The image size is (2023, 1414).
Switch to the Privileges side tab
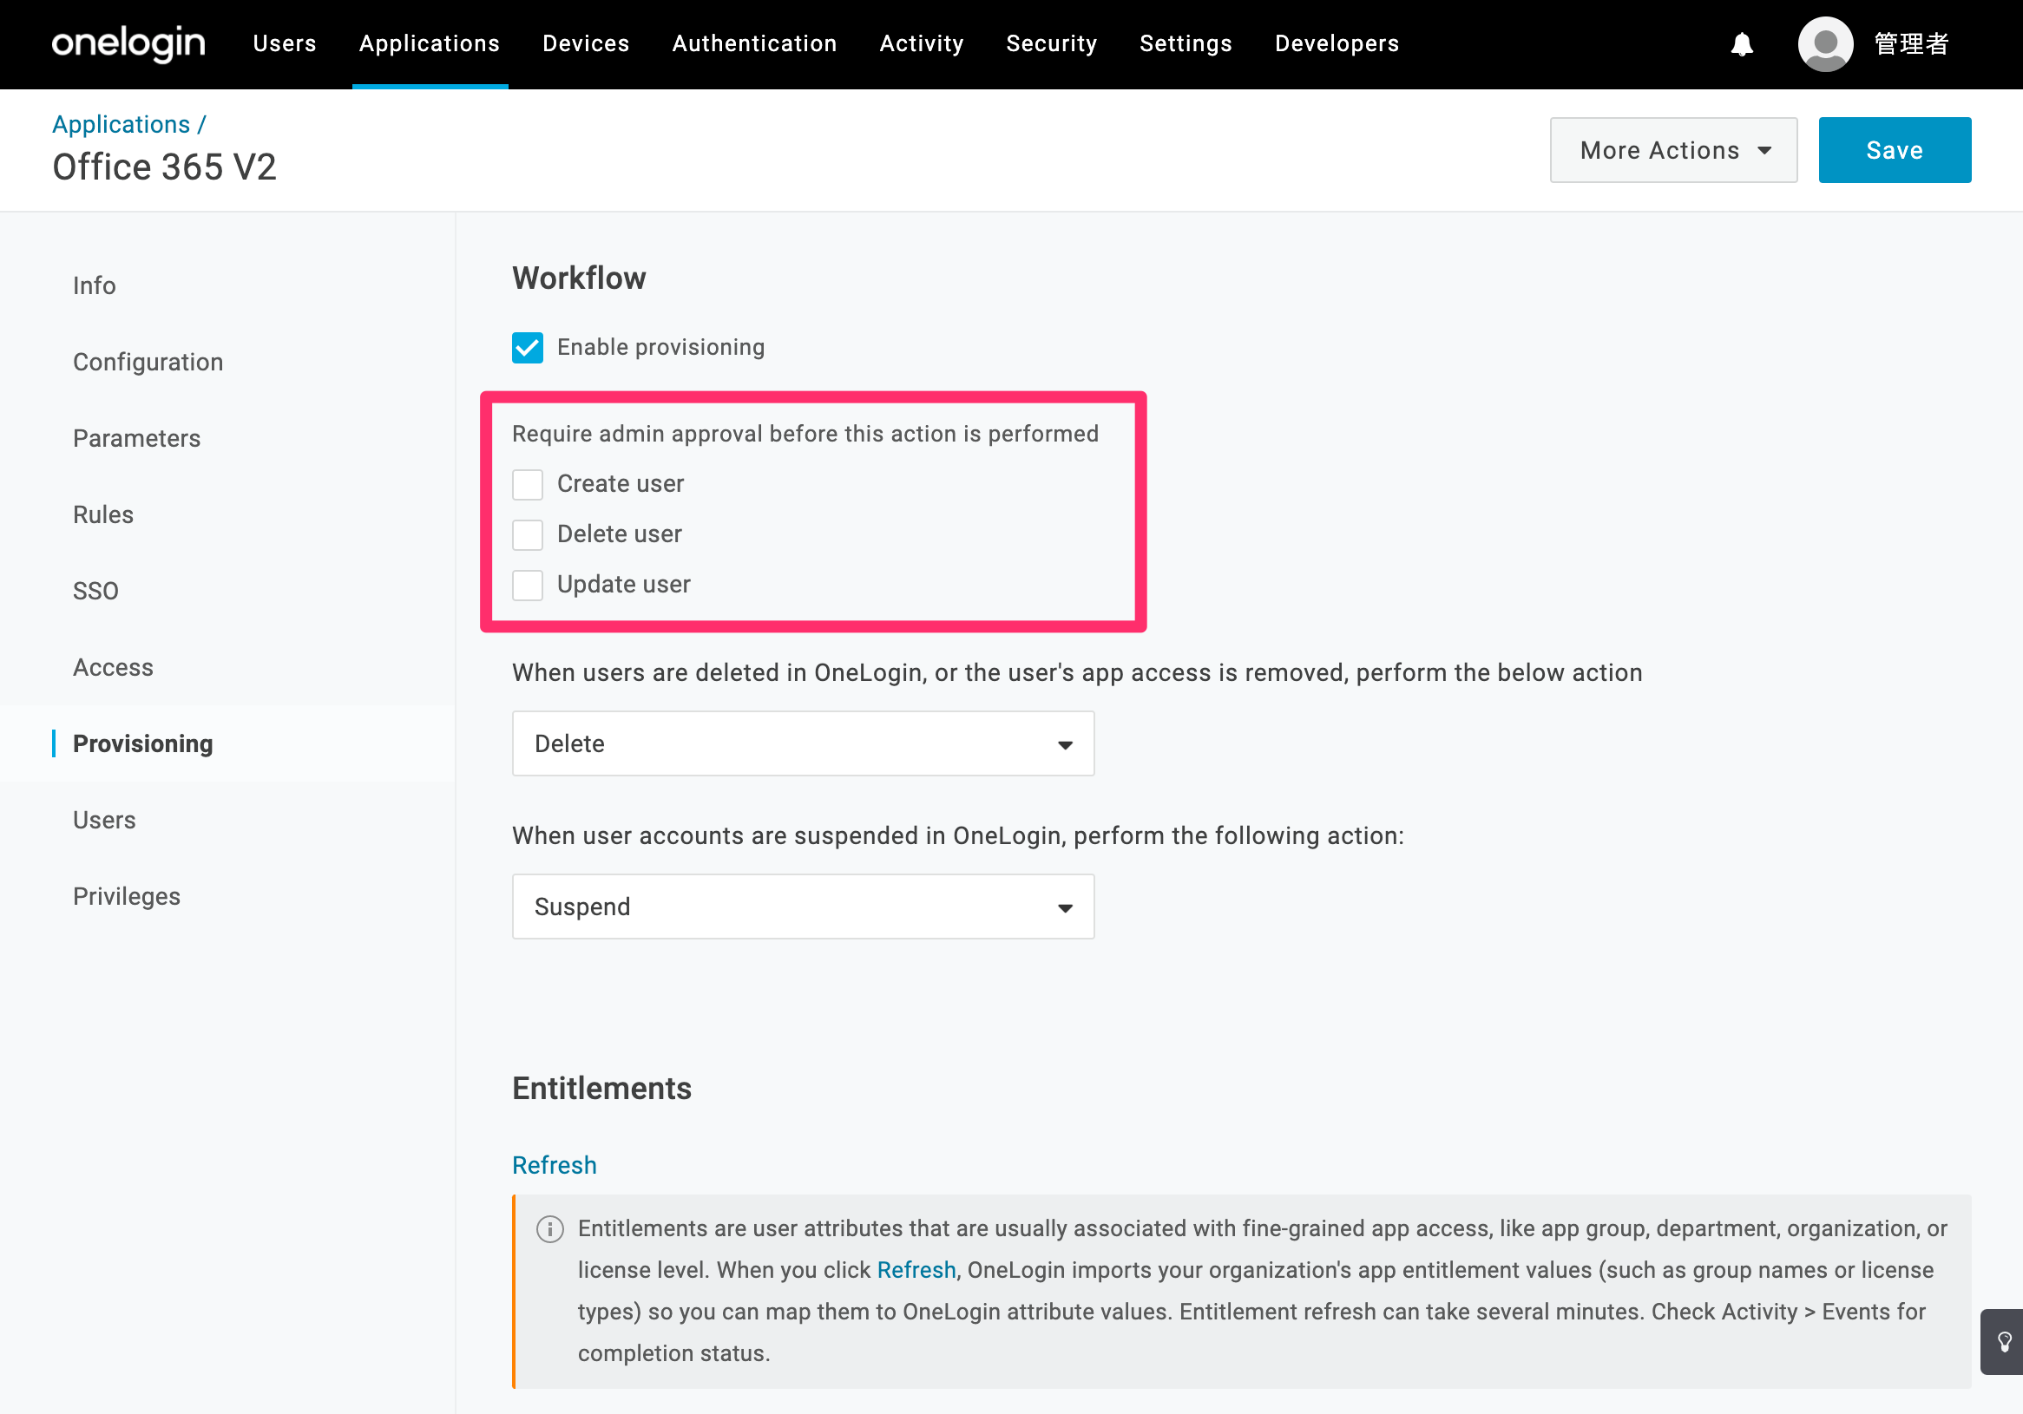[127, 896]
